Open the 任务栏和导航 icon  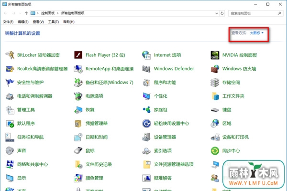[x=10, y=137]
